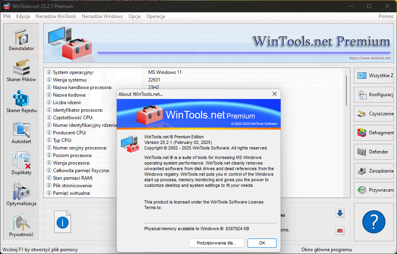397x254 pixels.
Task: Click info icon beside Typ CPU
Action: pos(49,140)
